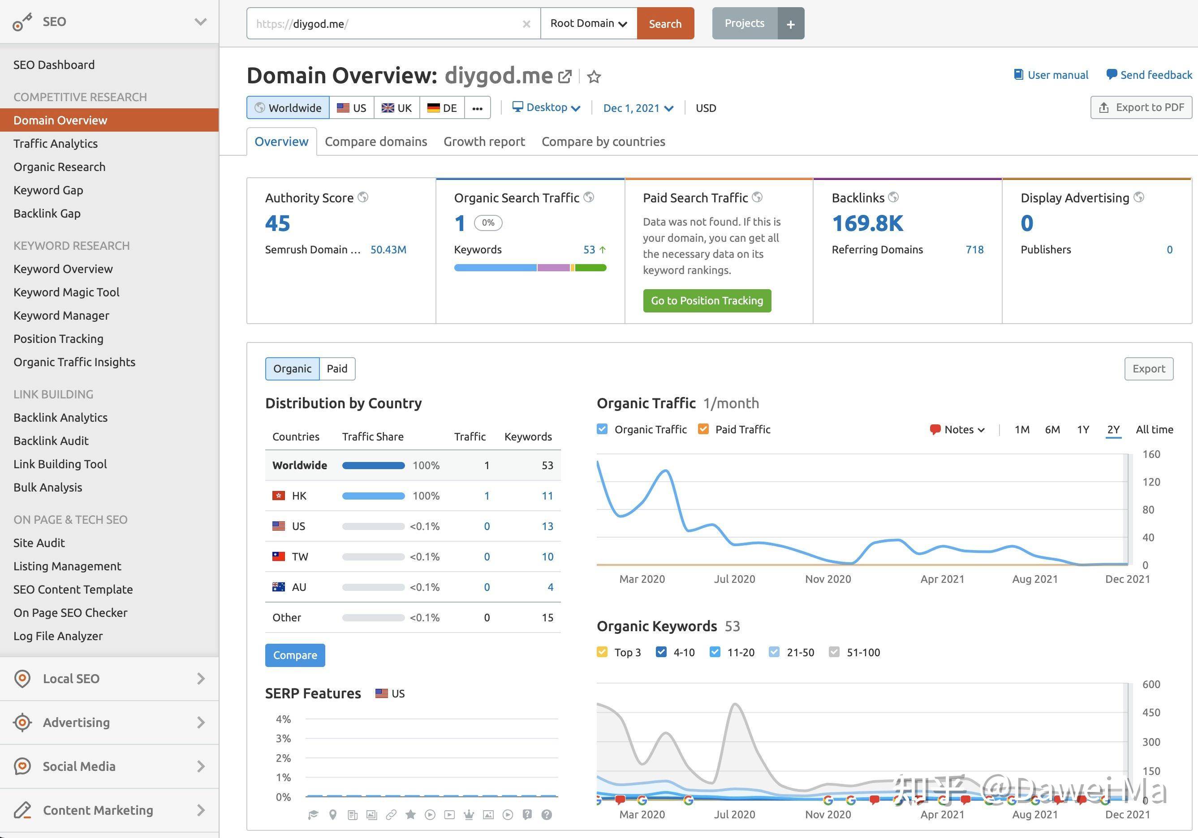Image resolution: width=1198 pixels, height=838 pixels.
Task: Click the blue Compare button
Action: pos(295,655)
